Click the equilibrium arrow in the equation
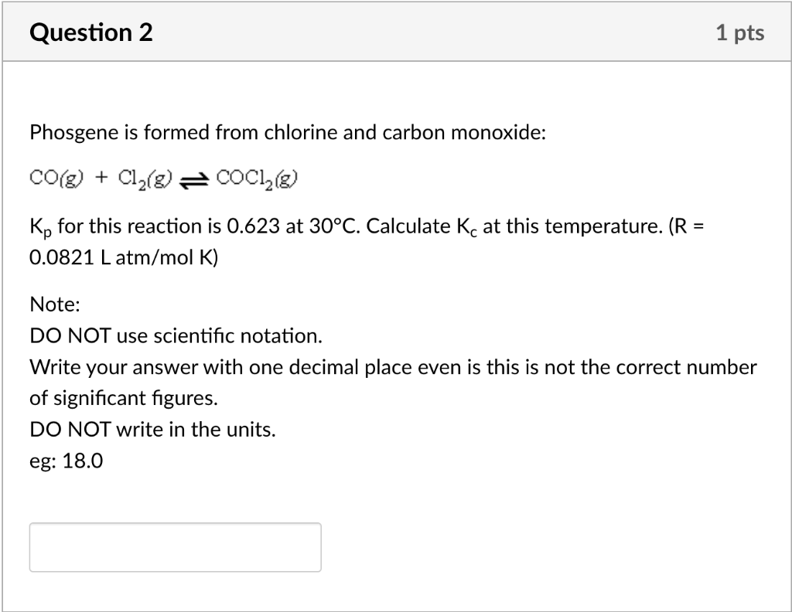This screenshot has height=612, width=792. click(194, 178)
